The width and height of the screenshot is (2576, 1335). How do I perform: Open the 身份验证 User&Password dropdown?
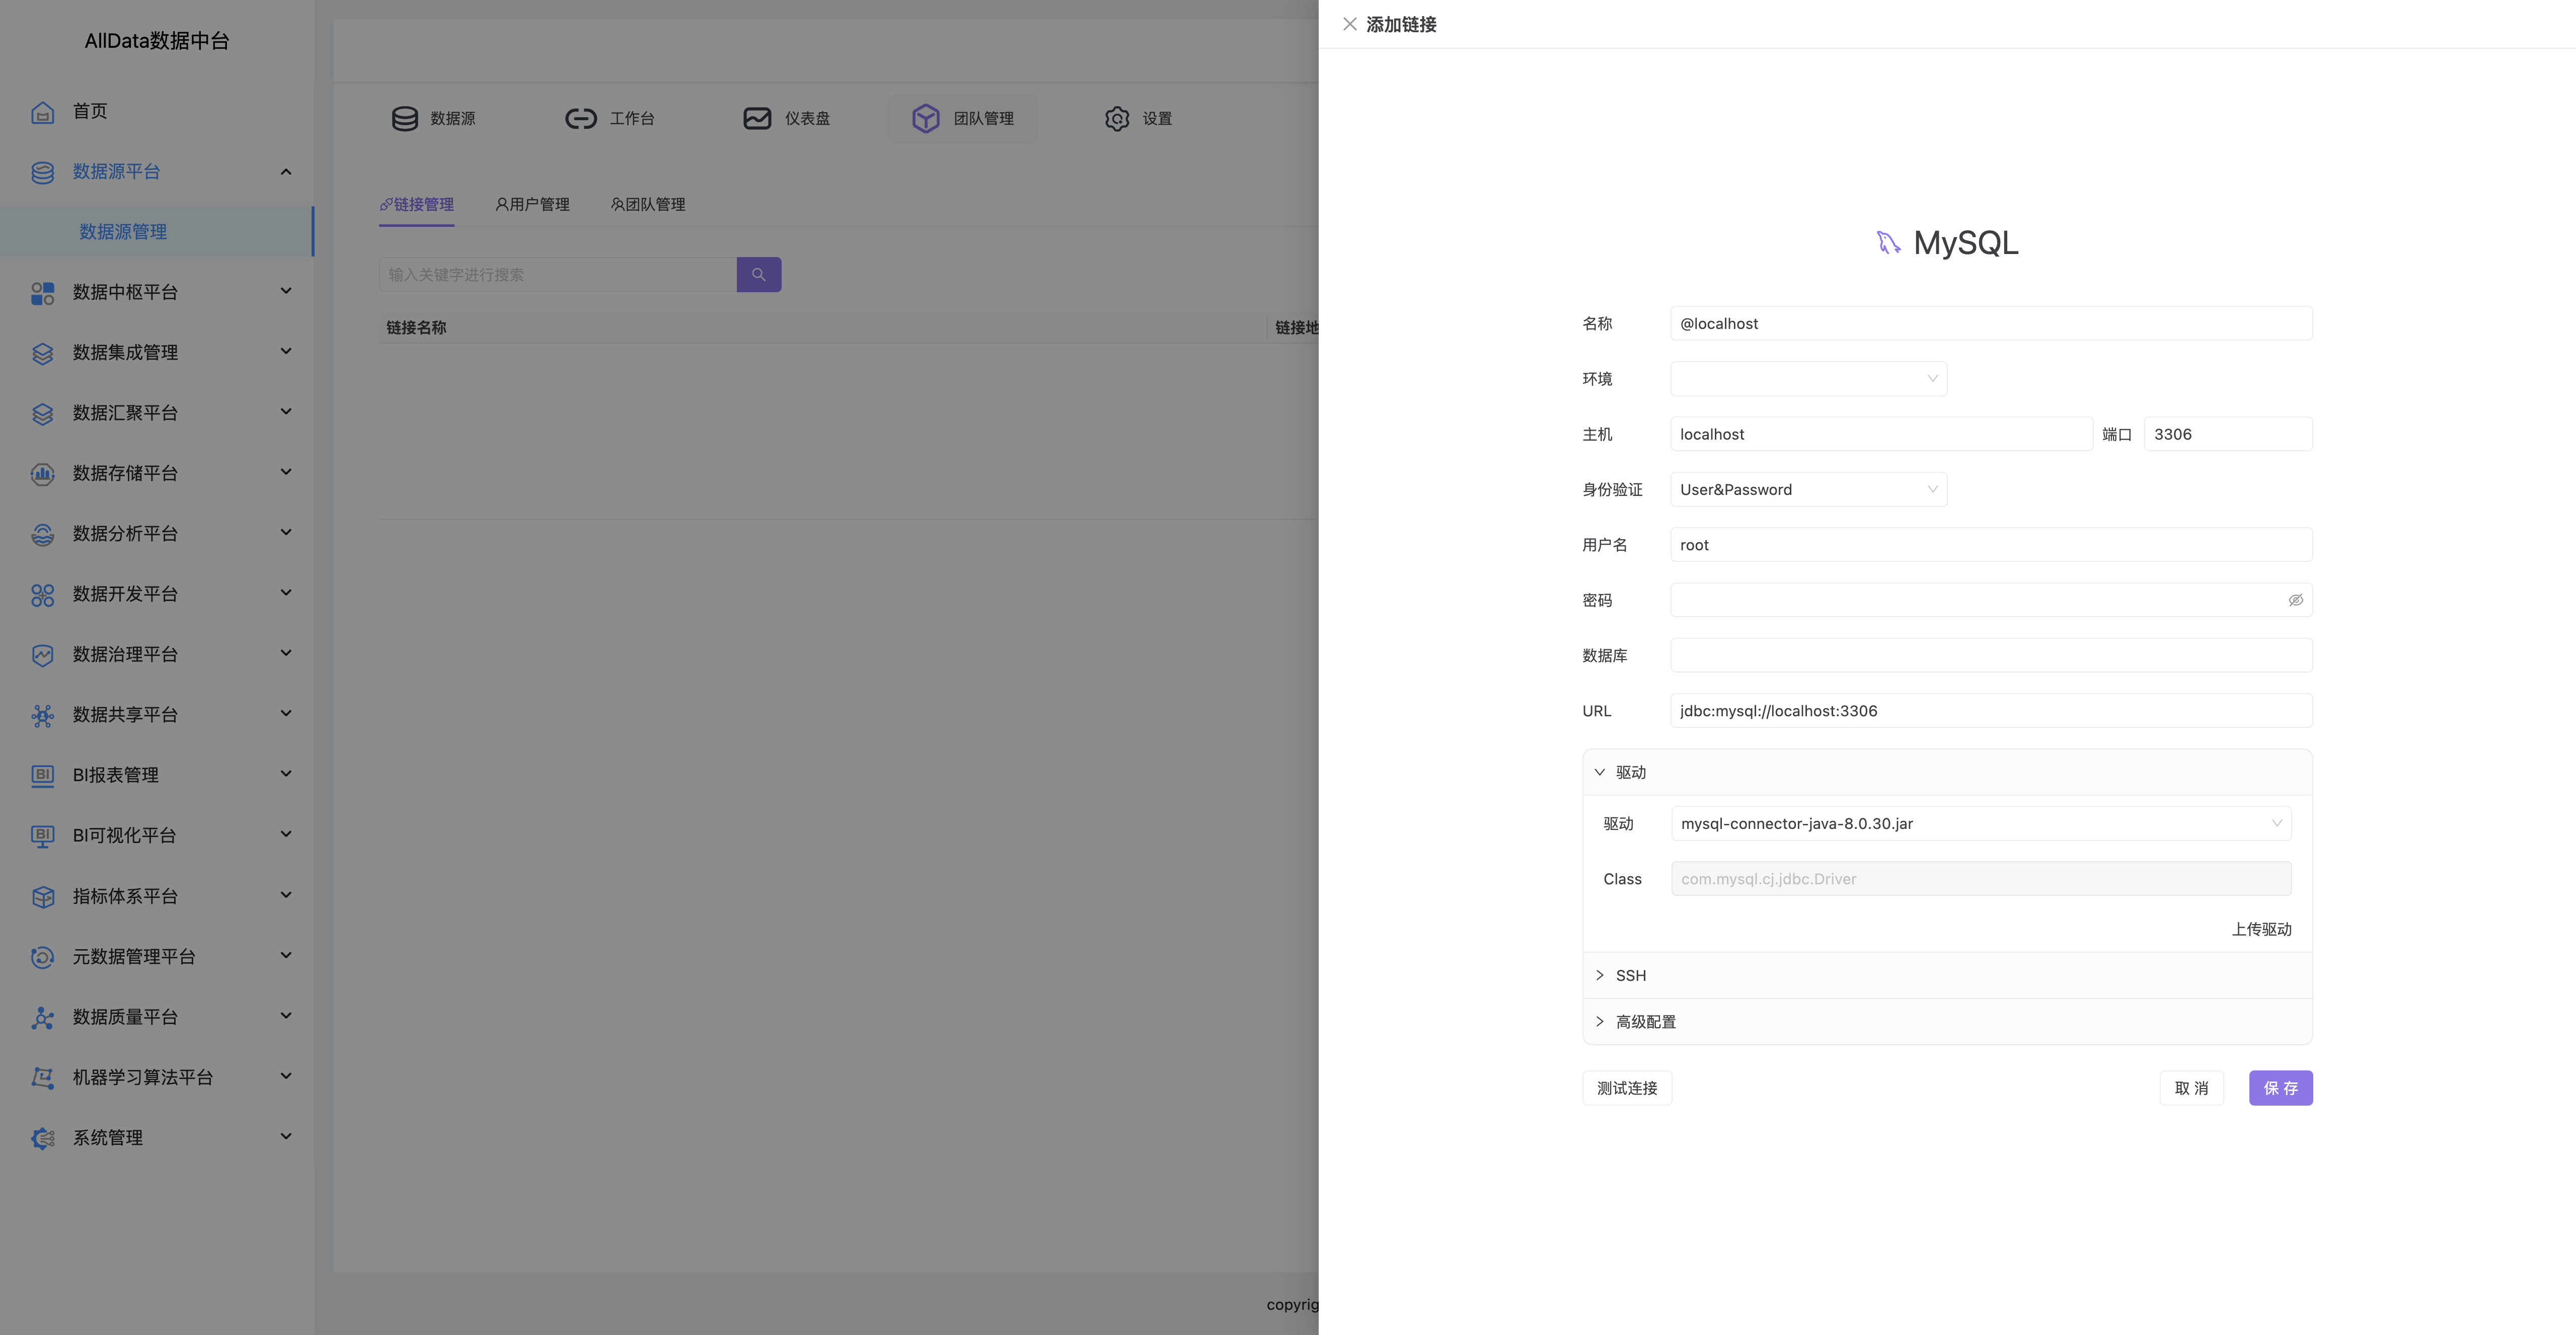(x=1808, y=488)
